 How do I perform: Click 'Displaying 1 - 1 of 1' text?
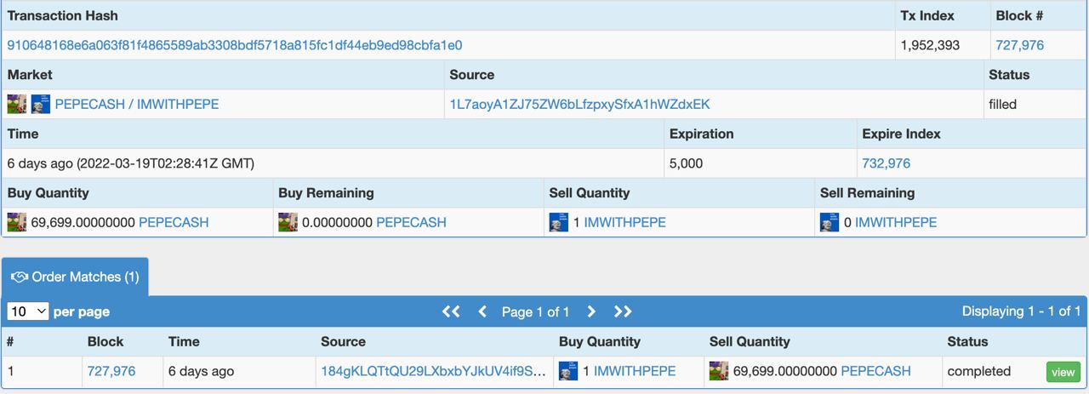click(1021, 311)
